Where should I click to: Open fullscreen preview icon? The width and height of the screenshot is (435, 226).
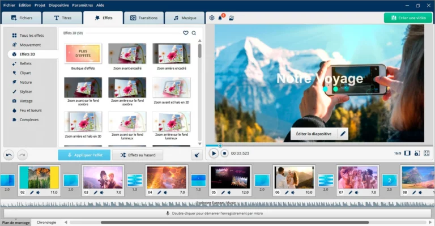tap(427, 153)
